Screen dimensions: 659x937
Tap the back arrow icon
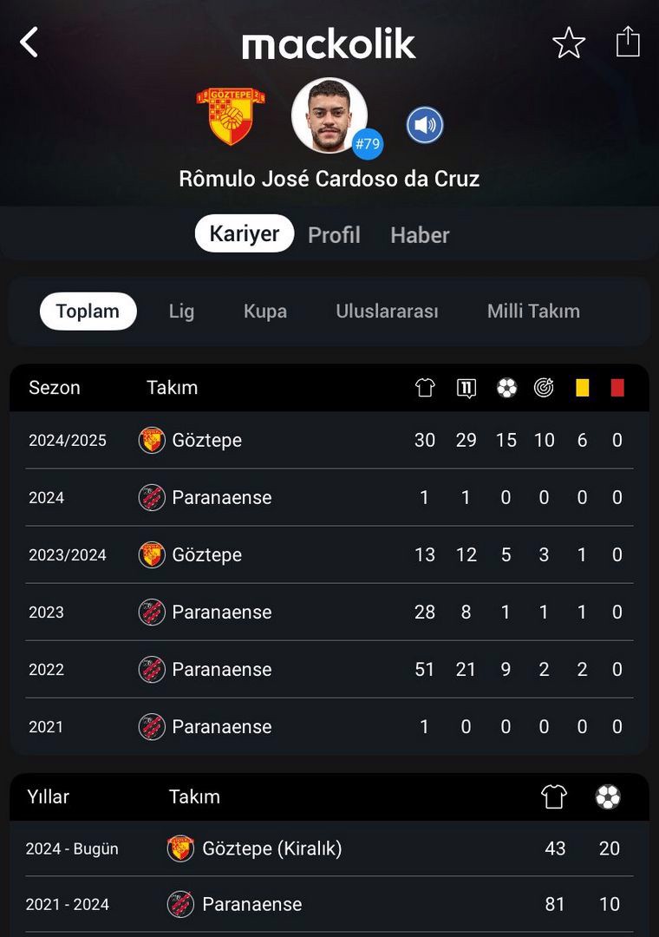tap(29, 43)
